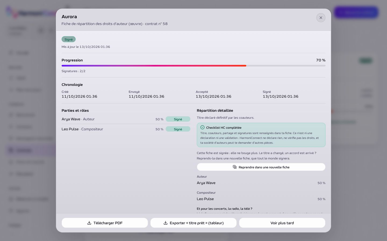Export the « titre prêt » spreadsheet
The height and width of the screenshot is (241, 387).
193,223
